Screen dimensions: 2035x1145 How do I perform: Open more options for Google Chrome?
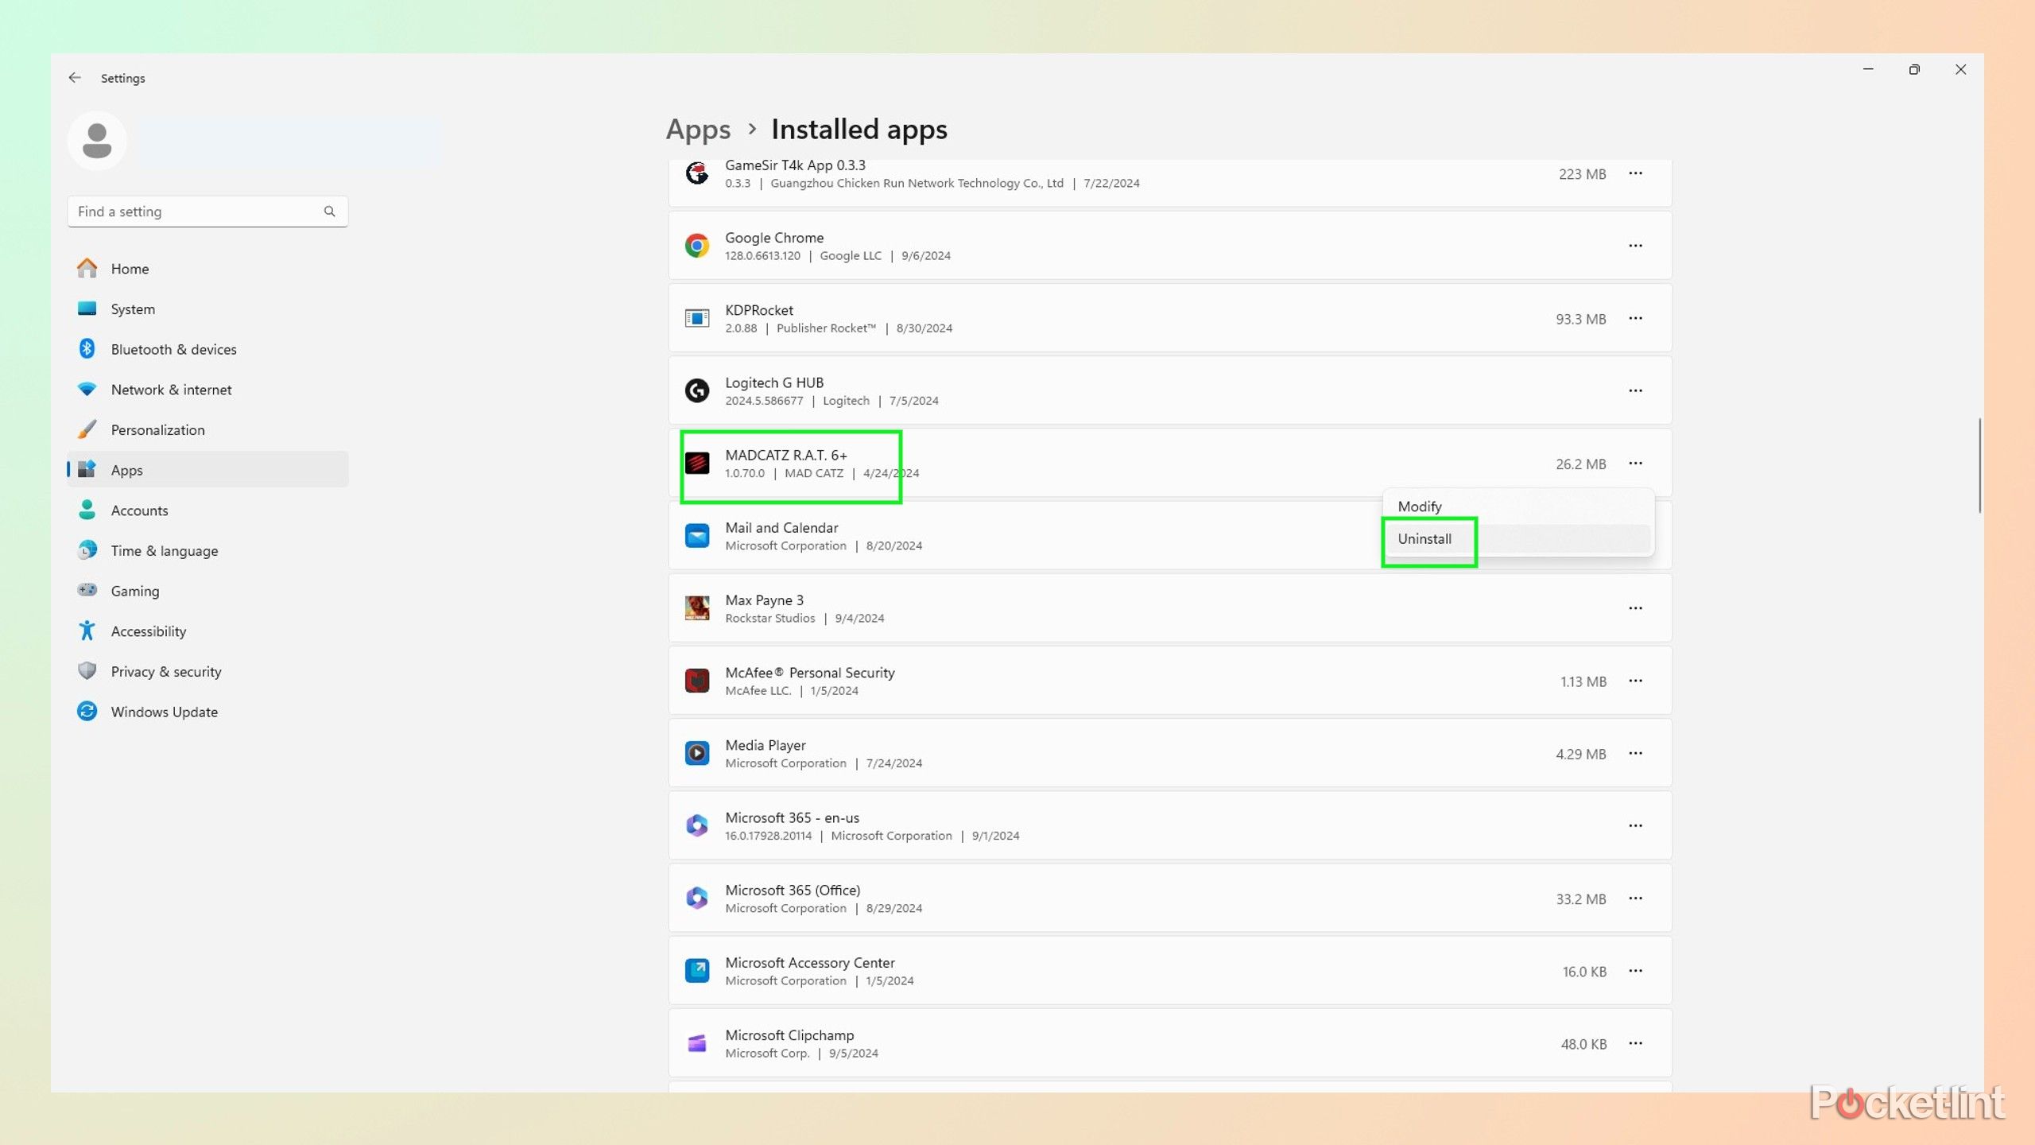1635,246
